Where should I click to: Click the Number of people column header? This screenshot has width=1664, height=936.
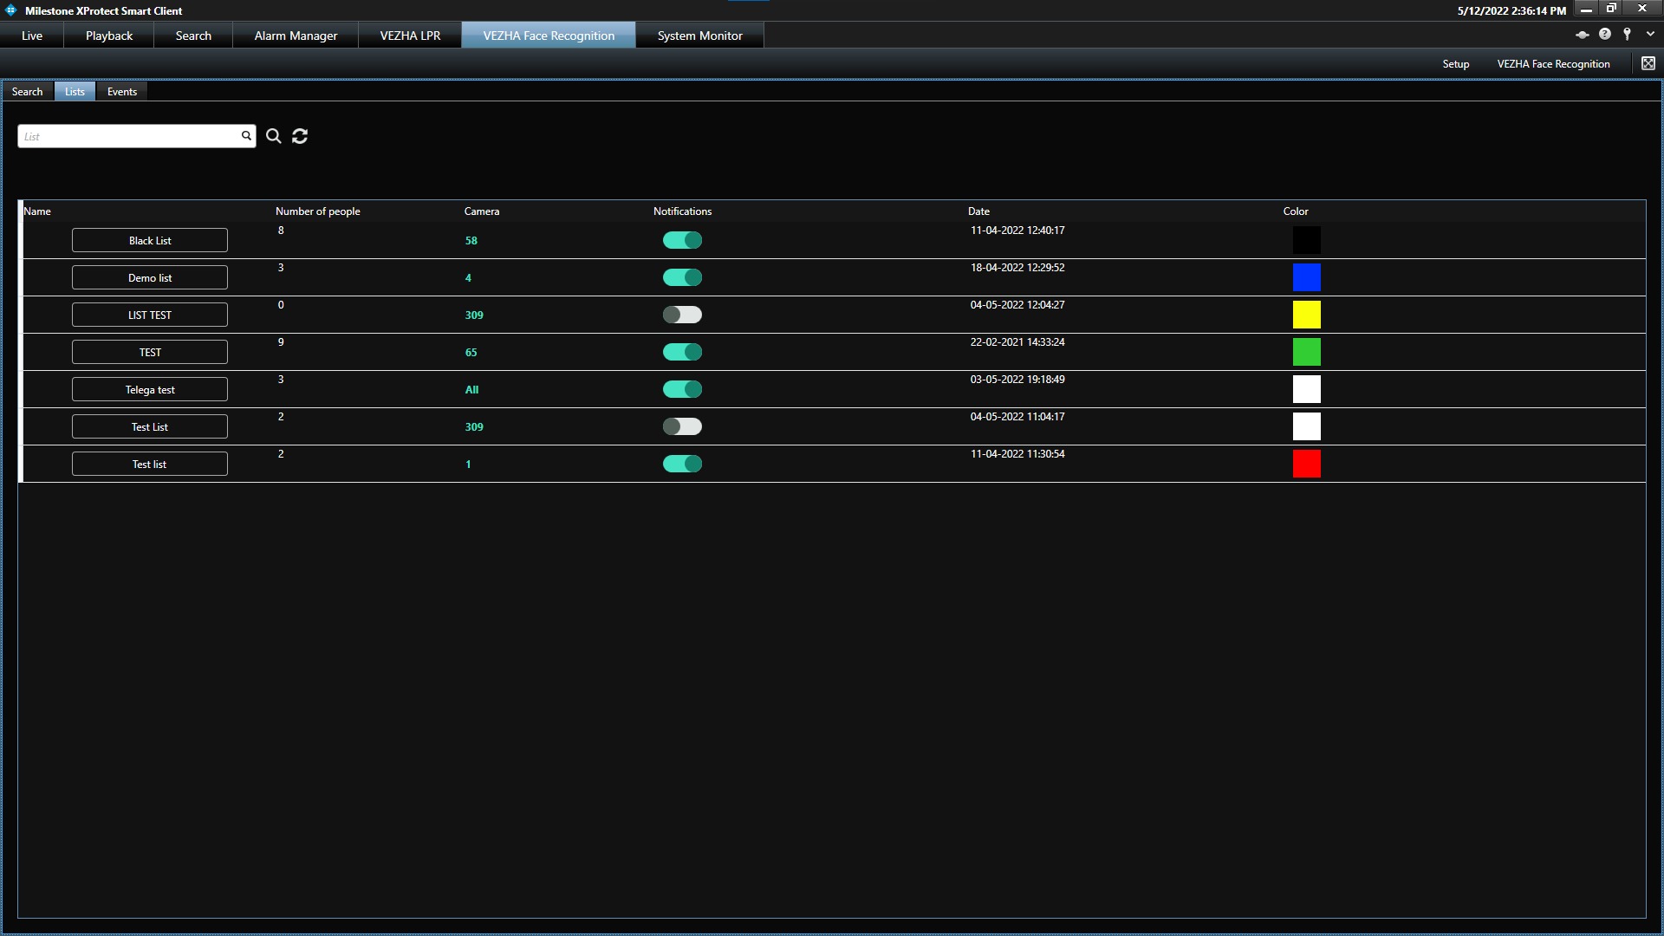click(317, 211)
